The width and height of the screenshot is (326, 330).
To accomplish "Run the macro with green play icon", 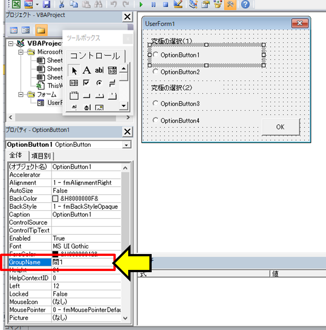I will click(141, 4).
